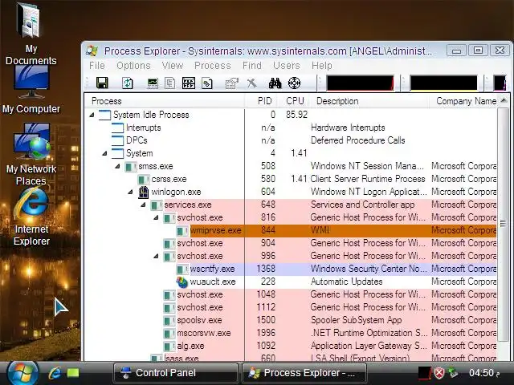Open the File menu
Viewport: 514px width, 385px height.
pyautogui.click(x=97, y=66)
